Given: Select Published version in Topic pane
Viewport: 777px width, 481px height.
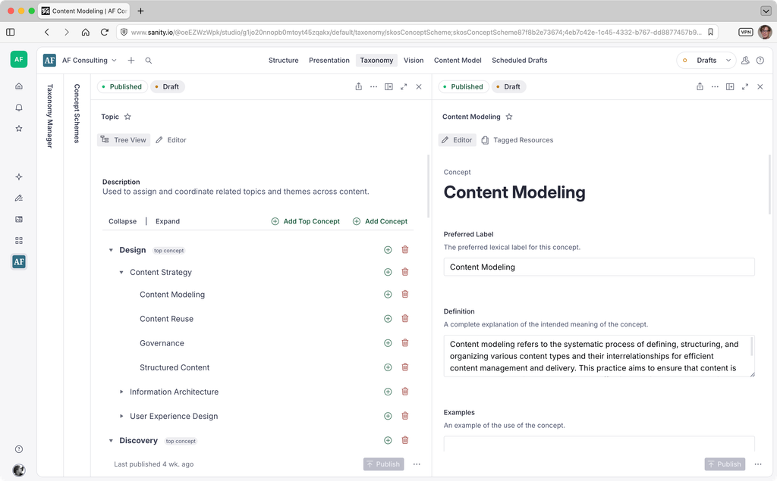Looking at the screenshot, I should 122,86.
